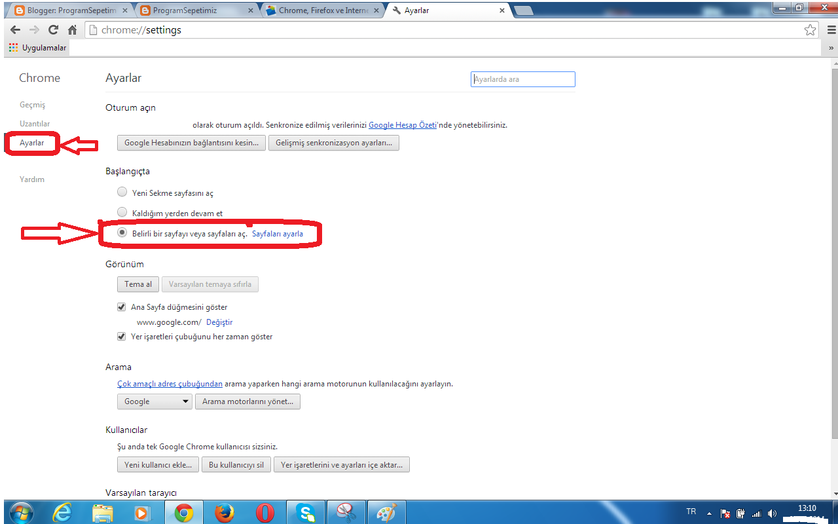
Task: Bookmark this page with the star icon
Action: pyautogui.click(x=810, y=30)
